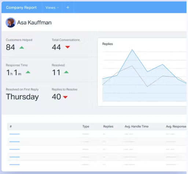Click green up arrow beside Response Time
Screen dimensions: 188x174
pyautogui.click(x=28, y=72)
